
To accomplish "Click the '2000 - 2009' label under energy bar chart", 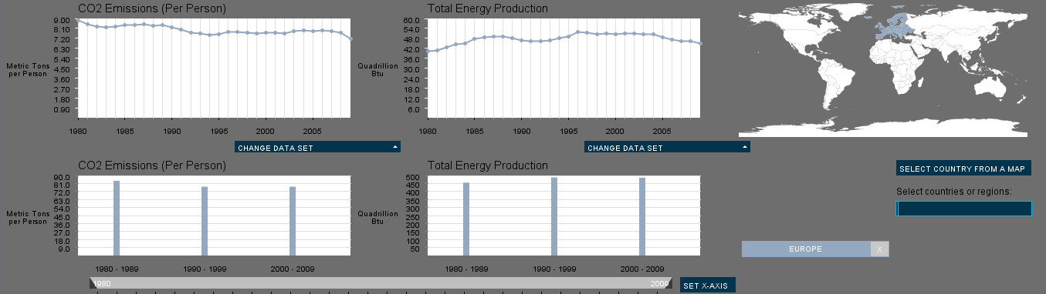I will (642, 269).
